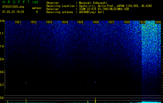Click the 1925 time marker
The height and width of the screenshot is (103, 163).
80,22
